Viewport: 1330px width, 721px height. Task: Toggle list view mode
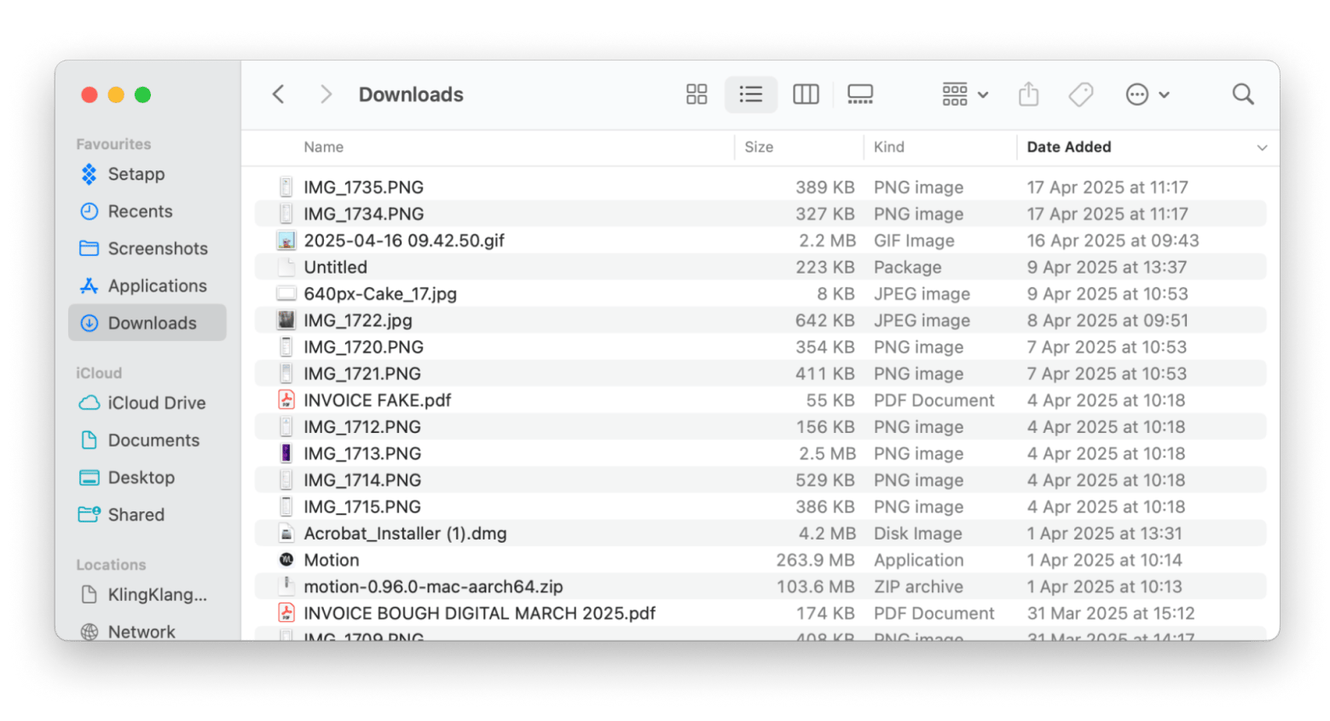click(750, 95)
